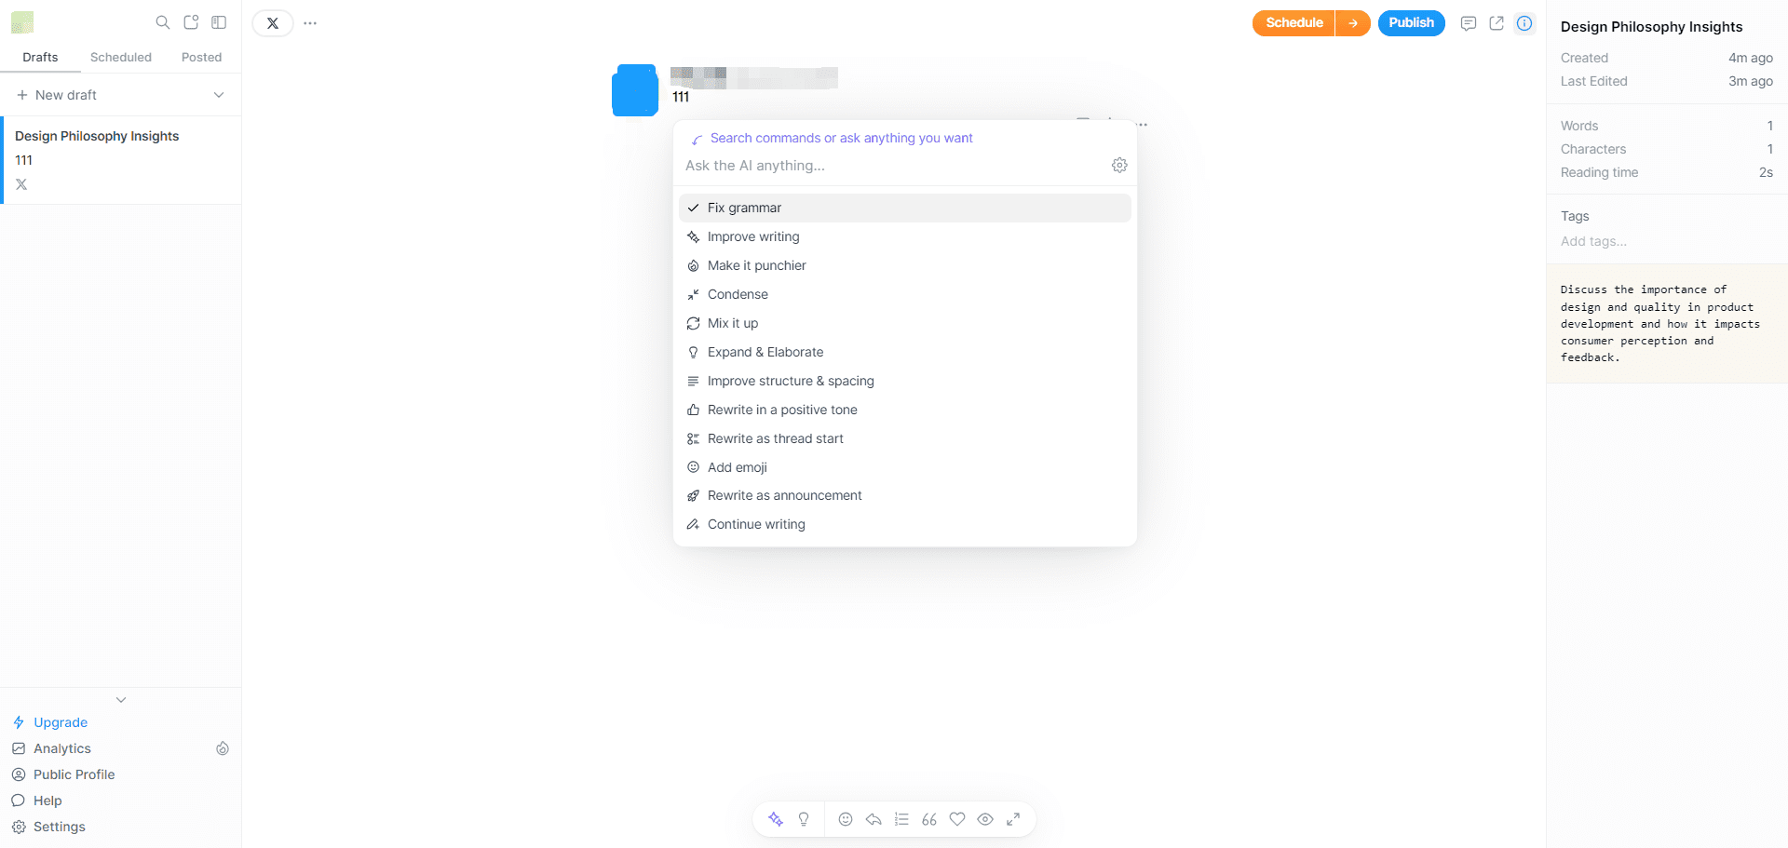This screenshot has width=1788, height=848.
Task: Expand the New draft dropdown chevron
Action: 219,95
